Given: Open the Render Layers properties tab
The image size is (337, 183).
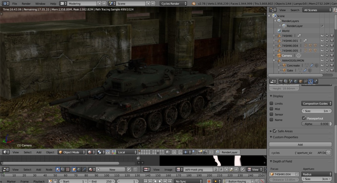Looking at the screenshot, I should [286, 81].
